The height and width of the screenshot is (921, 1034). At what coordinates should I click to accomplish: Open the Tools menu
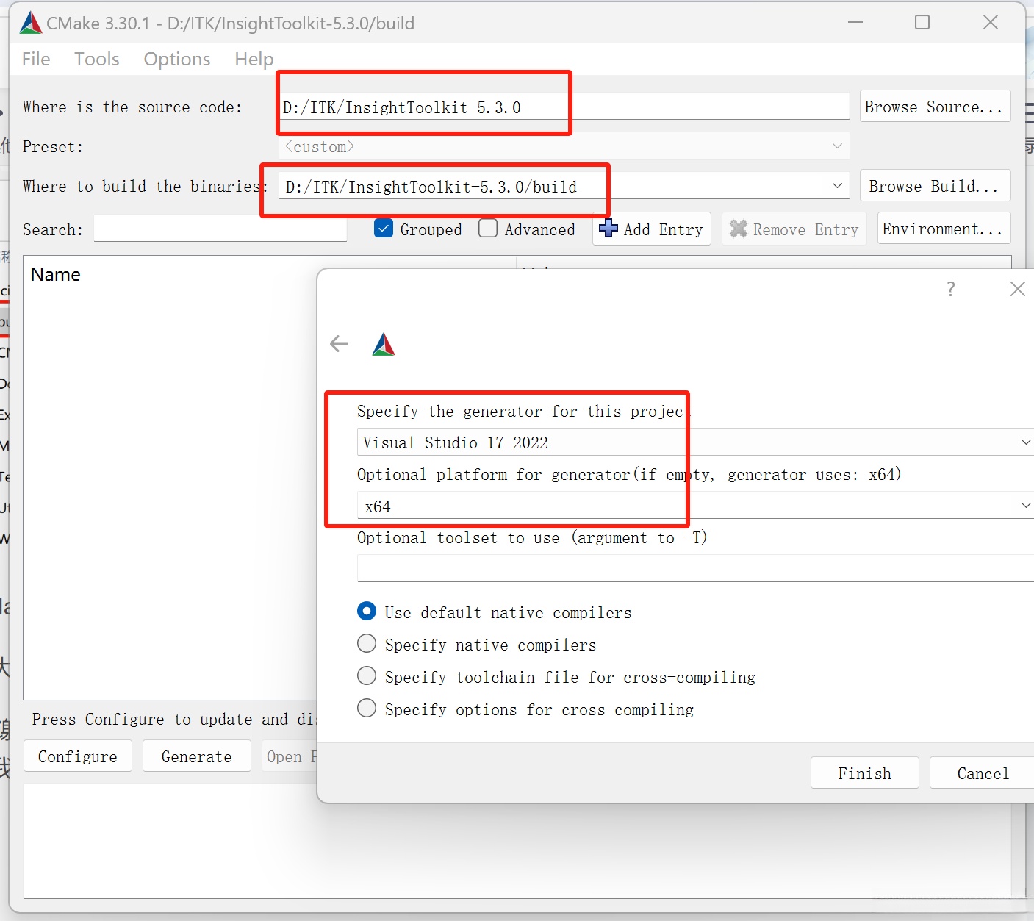(97, 59)
